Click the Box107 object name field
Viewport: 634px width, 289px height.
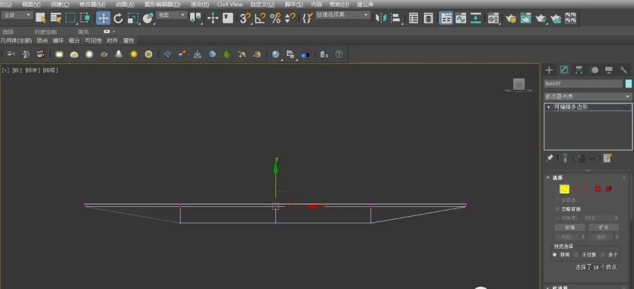[583, 83]
